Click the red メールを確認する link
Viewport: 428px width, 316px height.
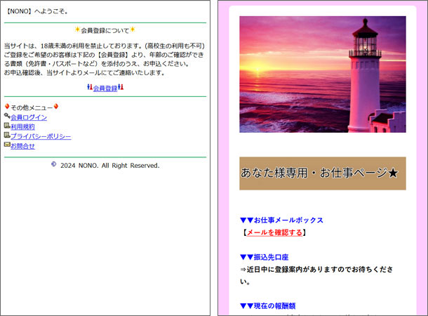(274, 232)
